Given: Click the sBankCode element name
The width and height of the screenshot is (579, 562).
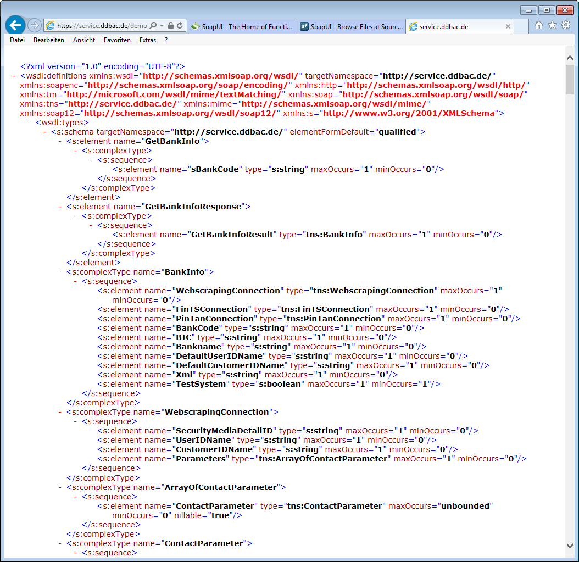Looking at the screenshot, I should click(215, 170).
